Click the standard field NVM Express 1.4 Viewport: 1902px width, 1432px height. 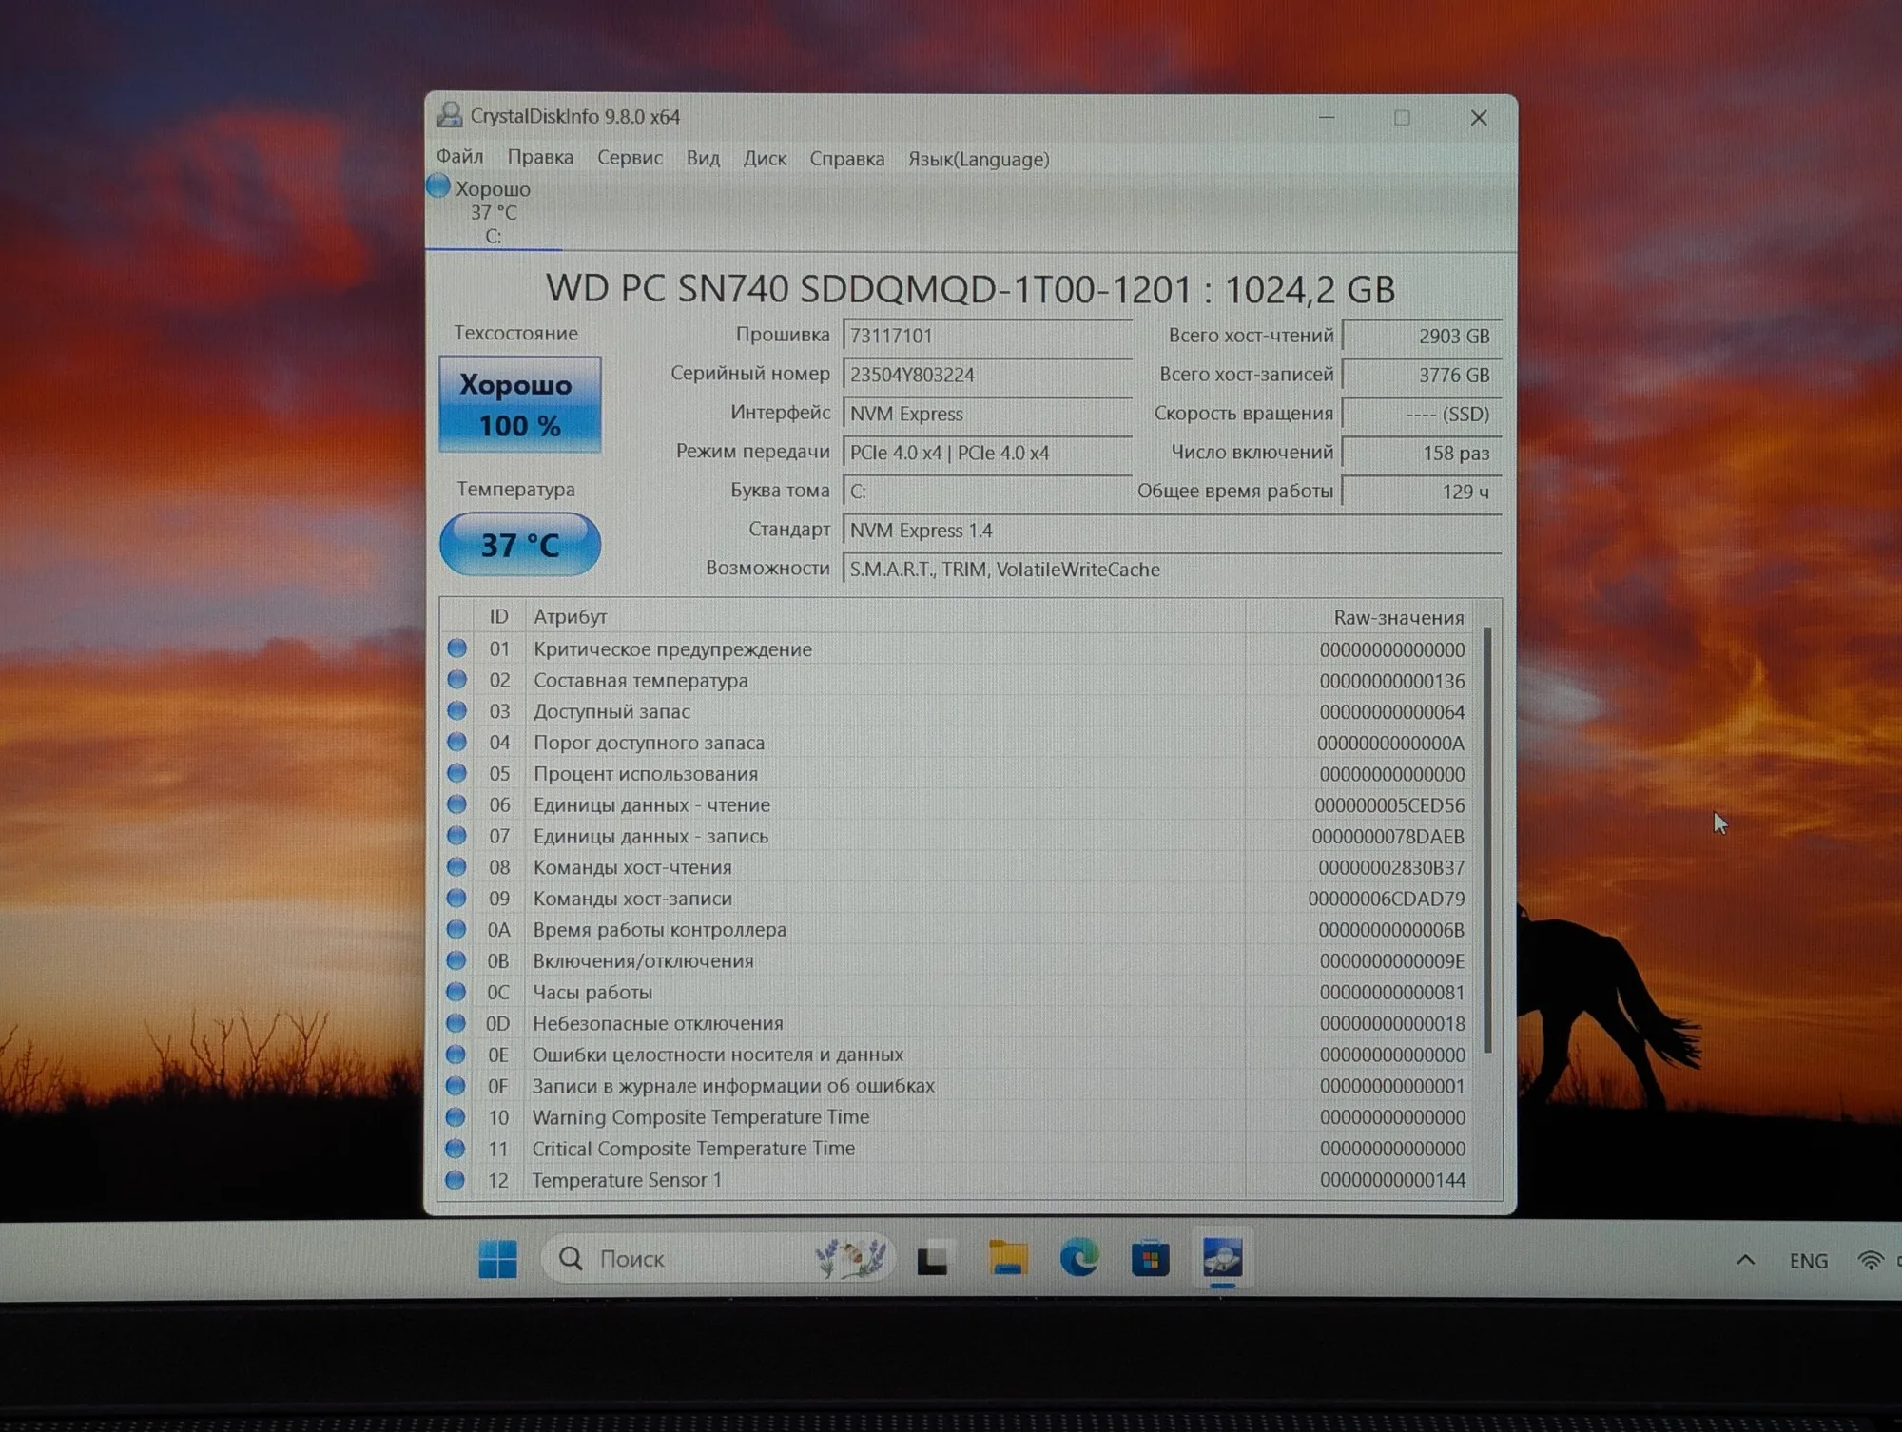1172,531
